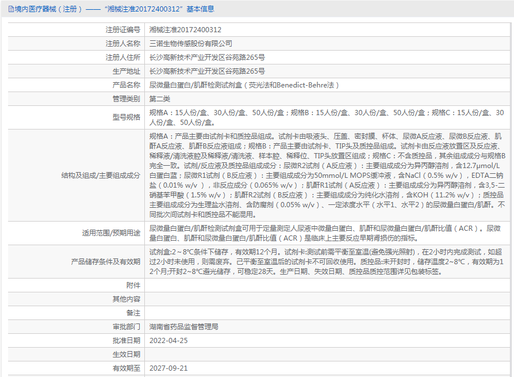Click the '审批部门' label
The height and width of the screenshot is (377, 514).
126,326
